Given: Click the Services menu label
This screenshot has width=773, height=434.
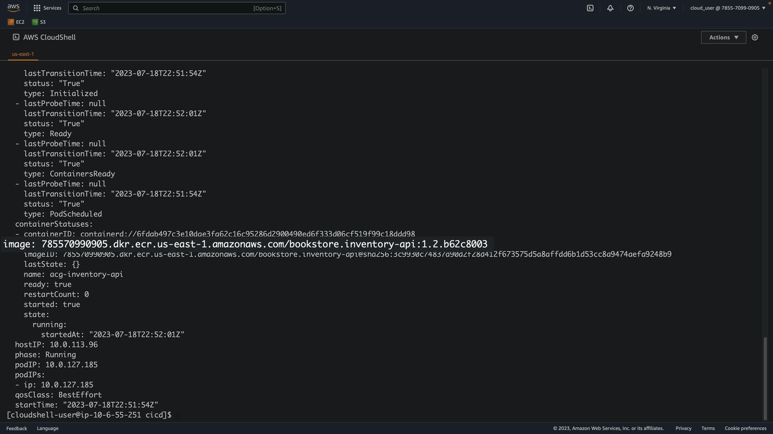Looking at the screenshot, I should pos(52,8).
